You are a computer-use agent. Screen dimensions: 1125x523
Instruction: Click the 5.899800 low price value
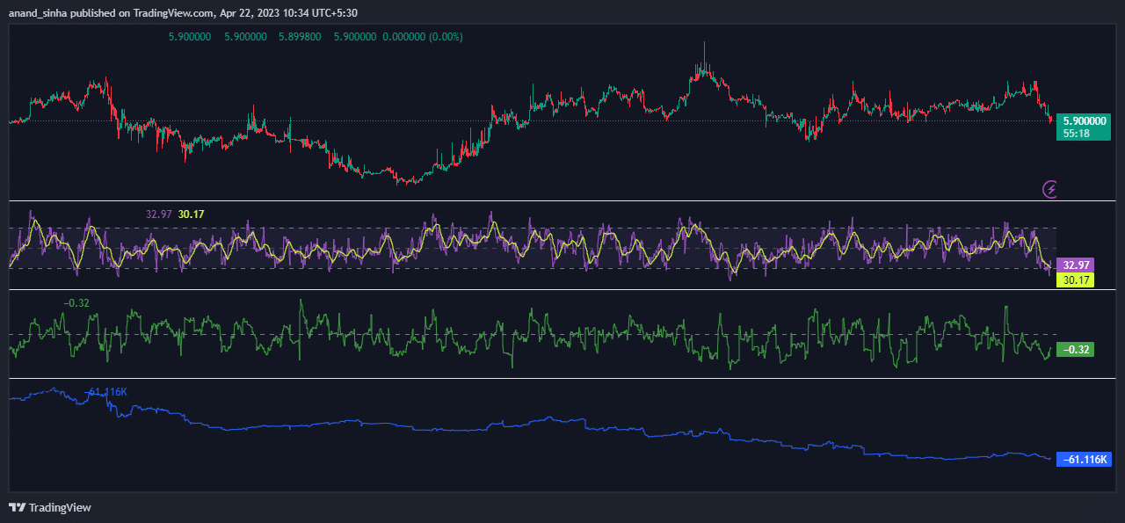click(300, 37)
